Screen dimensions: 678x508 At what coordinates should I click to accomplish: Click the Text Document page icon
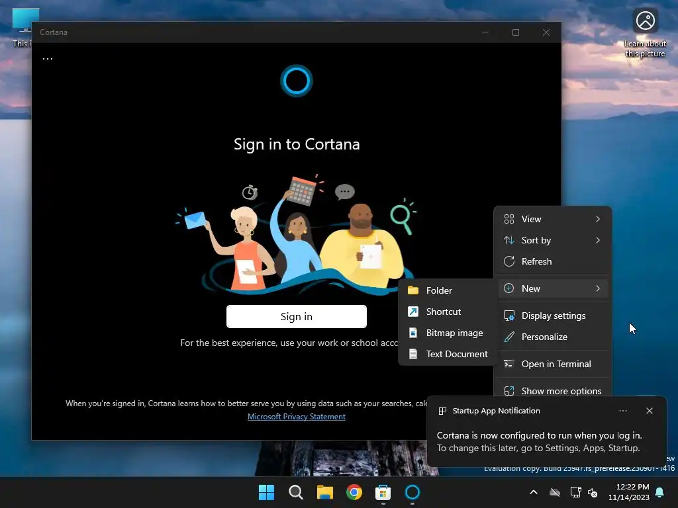(413, 354)
